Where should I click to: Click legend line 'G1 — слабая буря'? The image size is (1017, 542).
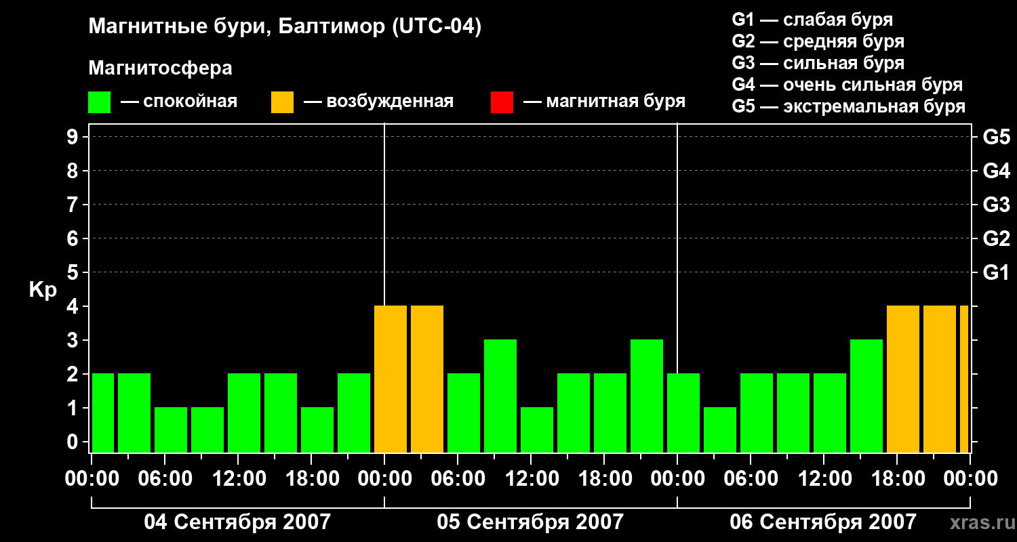tap(812, 20)
